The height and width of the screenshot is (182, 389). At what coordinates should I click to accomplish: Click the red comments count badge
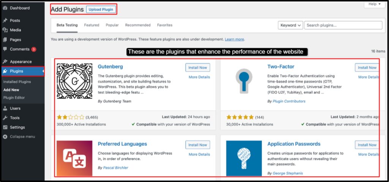pos(34,49)
